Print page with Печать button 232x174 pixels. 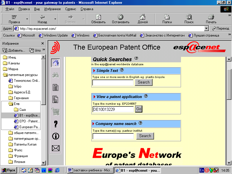click(x=211, y=19)
